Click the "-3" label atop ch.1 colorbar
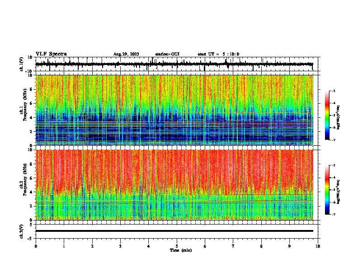The height and width of the screenshot is (276, 358). tap(333, 91)
